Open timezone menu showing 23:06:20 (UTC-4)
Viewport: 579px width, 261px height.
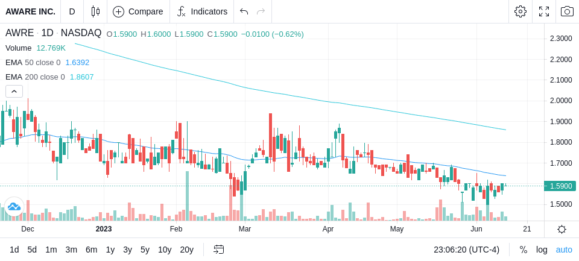(466, 250)
